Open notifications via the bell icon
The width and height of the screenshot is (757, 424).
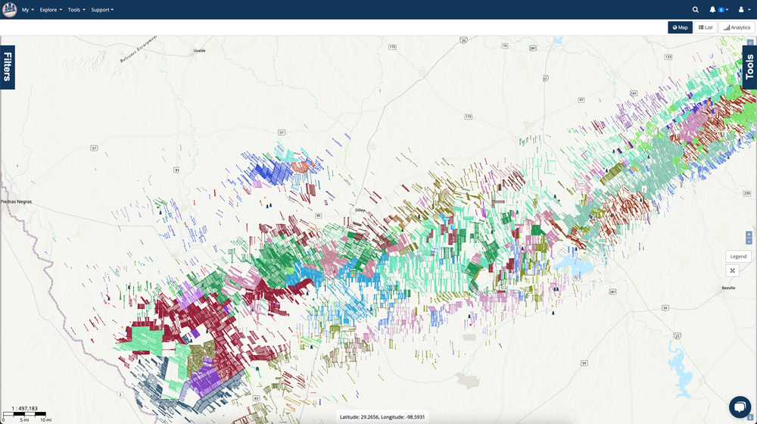pyautogui.click(x=713, y=10)
